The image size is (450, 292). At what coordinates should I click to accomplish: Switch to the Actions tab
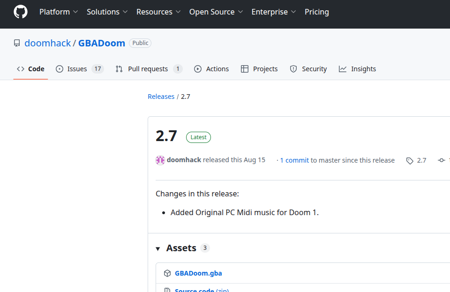pos(211,69)
